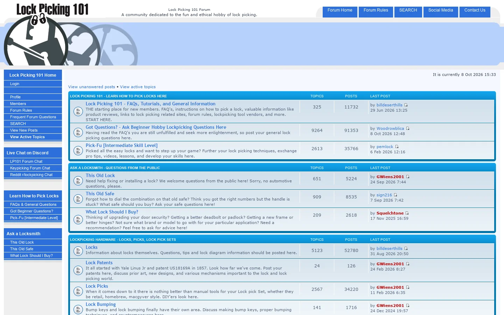This screenshot has height=315, width=504.
Task: Open Reddit r/lockpicking Chat link
Action: (x=33, y=175)
